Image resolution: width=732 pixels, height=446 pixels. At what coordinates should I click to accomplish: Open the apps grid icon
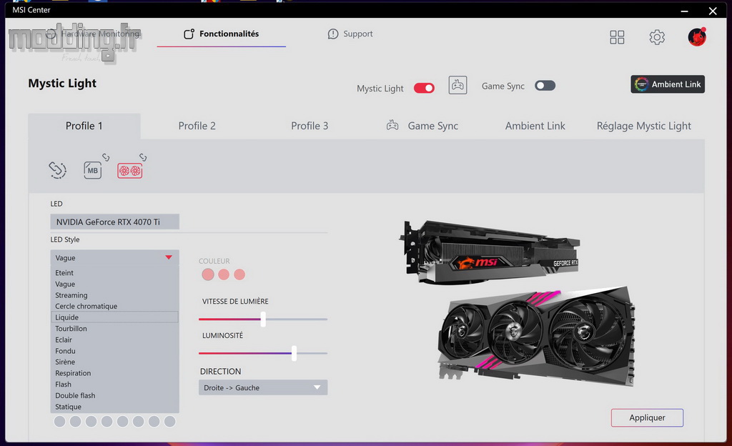(x=617, y=37)
